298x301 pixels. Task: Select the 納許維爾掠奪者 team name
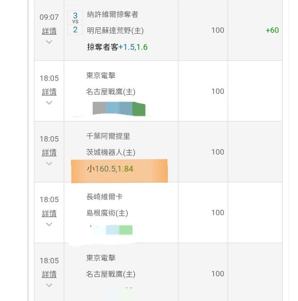click(x=113, y=14)
